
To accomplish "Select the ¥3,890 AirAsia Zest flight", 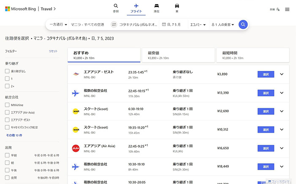I will click(266, 74).
